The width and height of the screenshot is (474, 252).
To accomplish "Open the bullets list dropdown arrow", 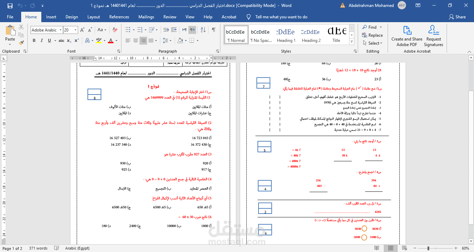I will [133, 30].
